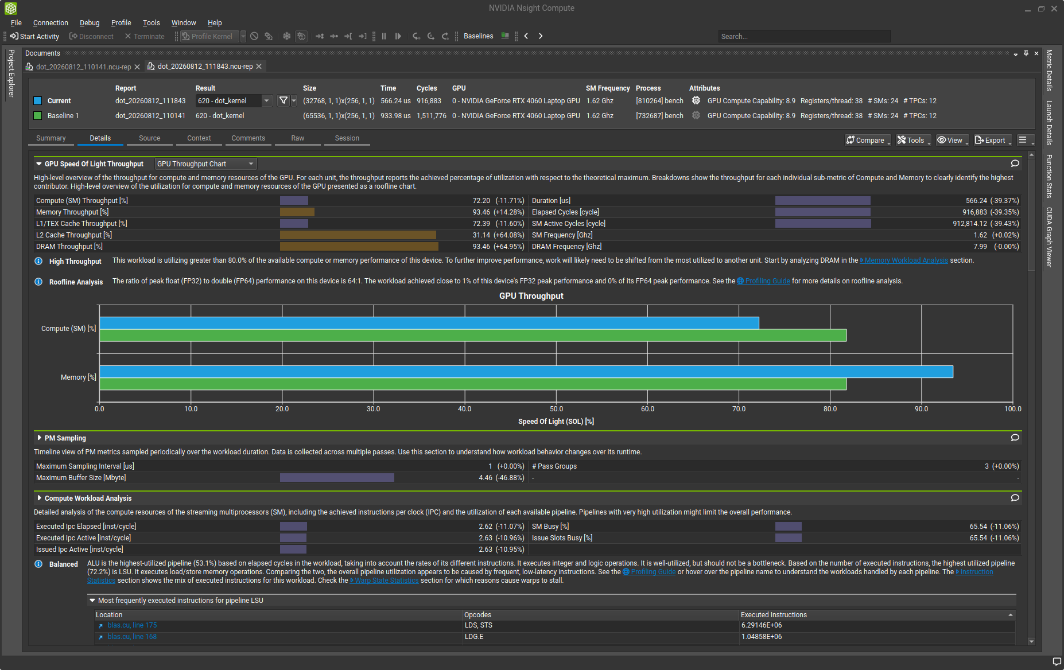Click feedback icon in status bar
The width and height of the screenshot is (1064, 670).
coord(1057,661)
